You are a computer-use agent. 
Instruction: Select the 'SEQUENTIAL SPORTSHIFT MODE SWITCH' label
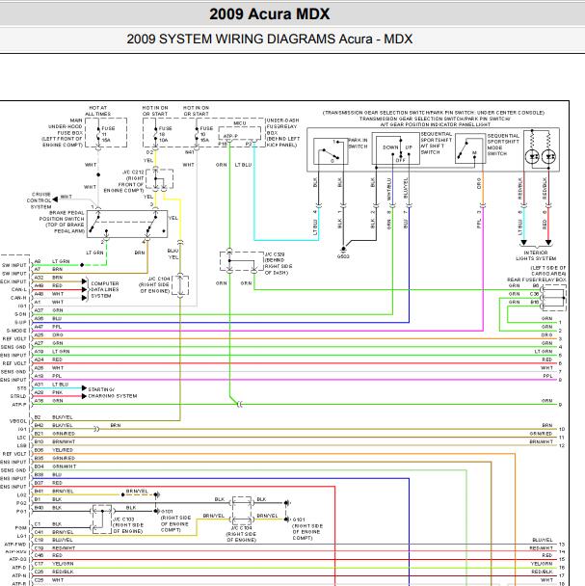(x=503, y=145)
